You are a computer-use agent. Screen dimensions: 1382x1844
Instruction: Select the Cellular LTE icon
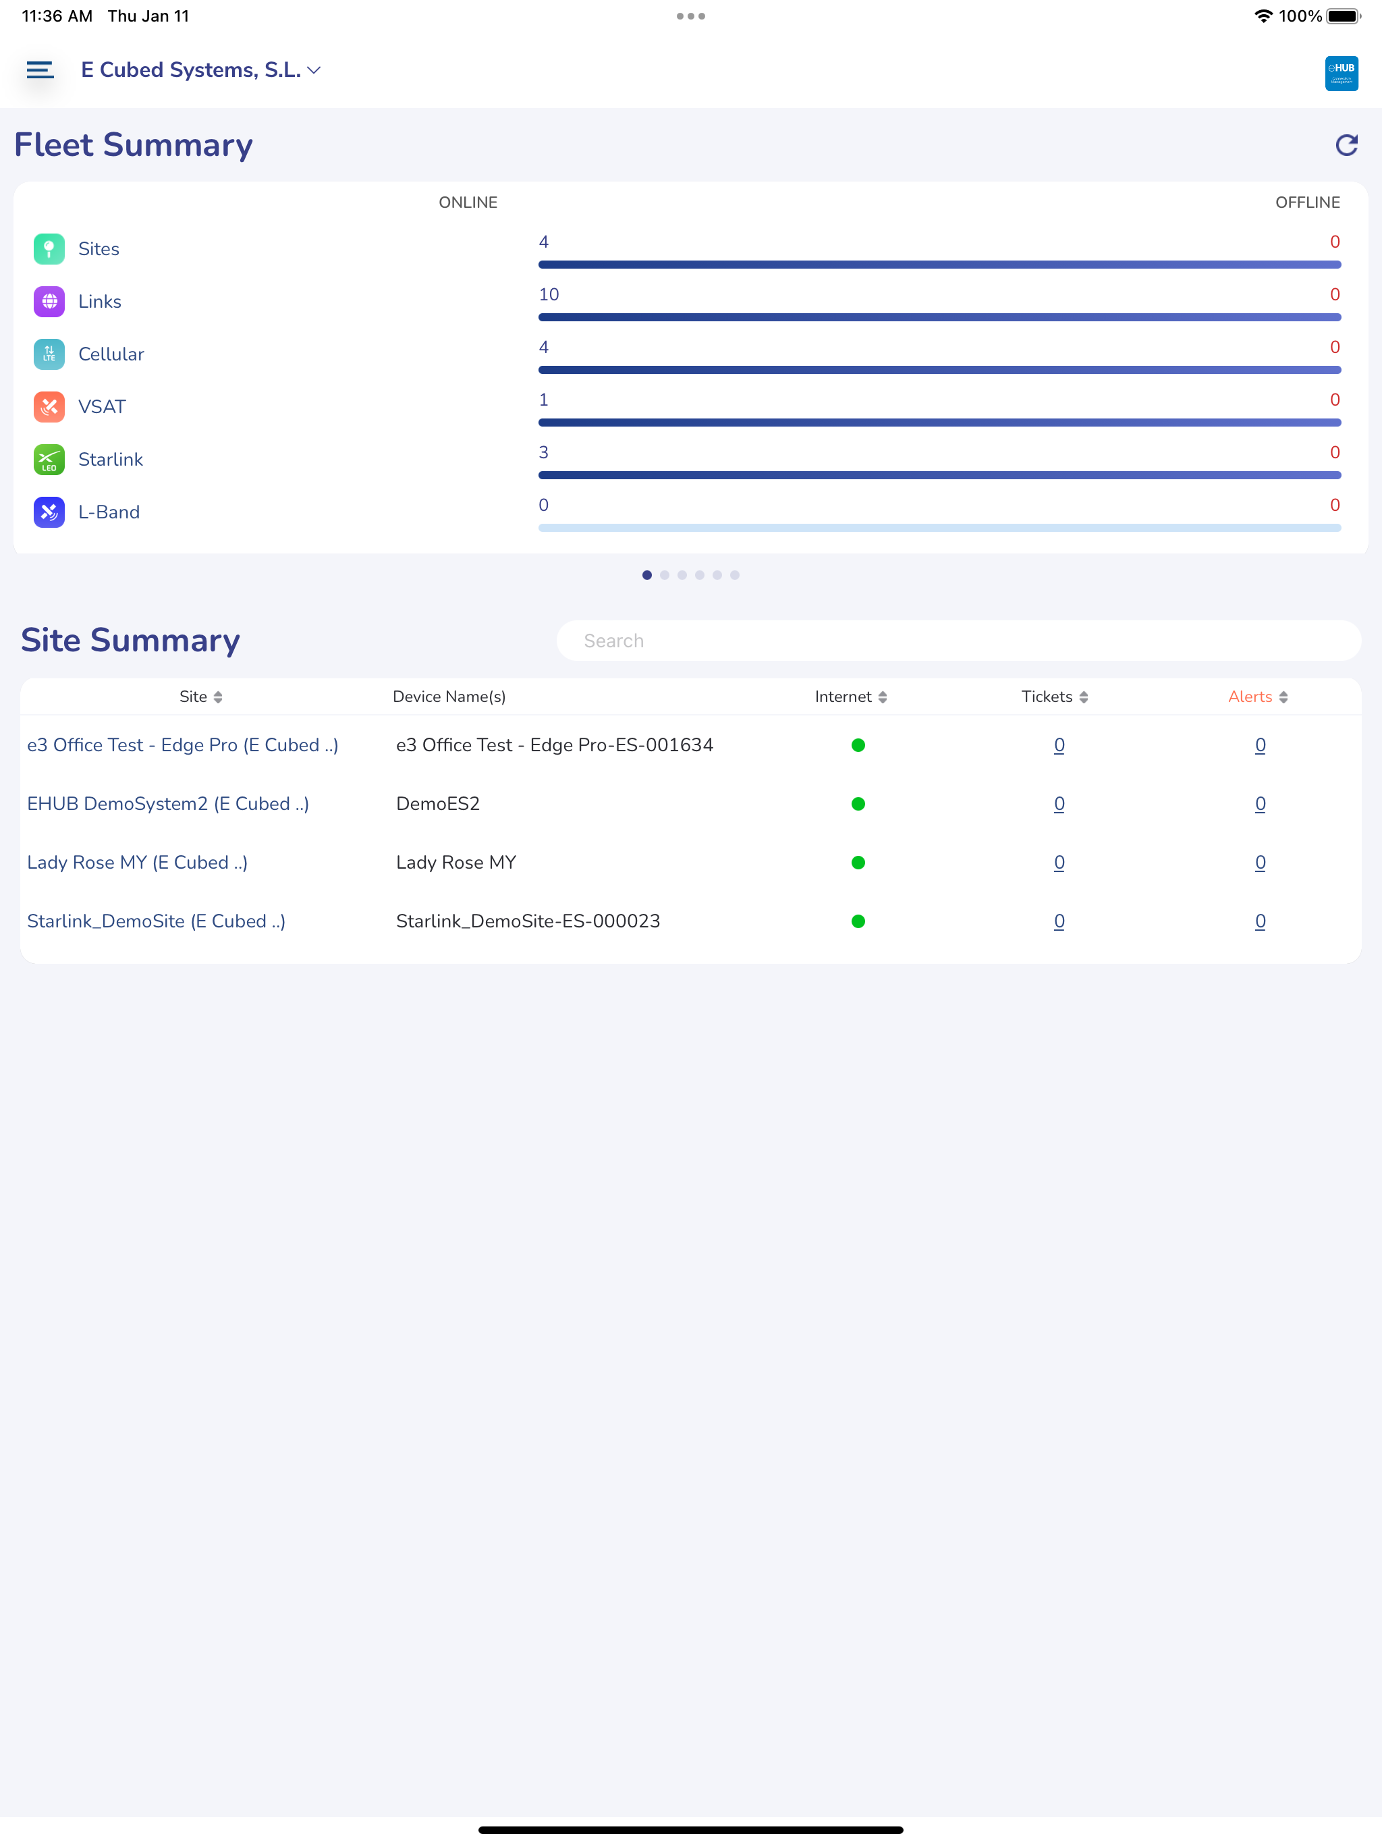(x=49, y=354)
